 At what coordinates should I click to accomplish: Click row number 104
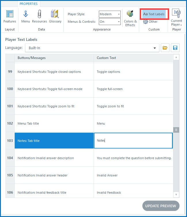click(x=10, y=158)
